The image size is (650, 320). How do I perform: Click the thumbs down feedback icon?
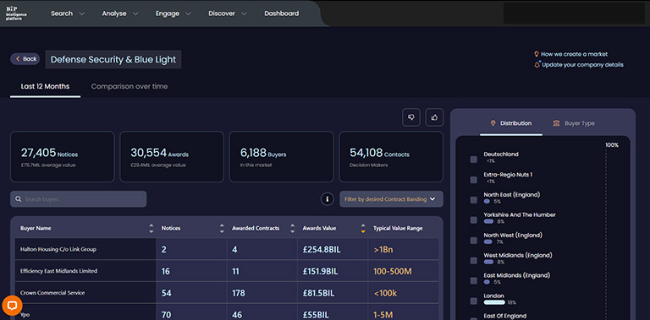point(411,117)
